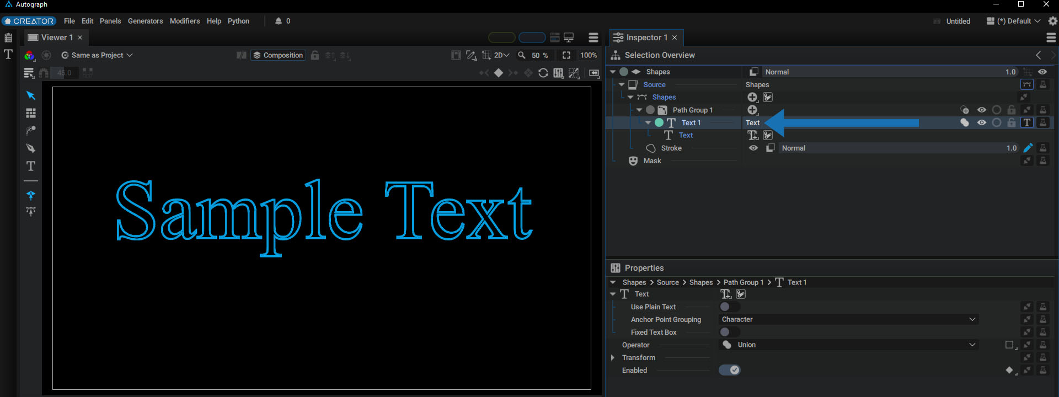This screenshot has height=397, width=1059.
Task: Collapse the Text 1 tree node
Action: 648,122
